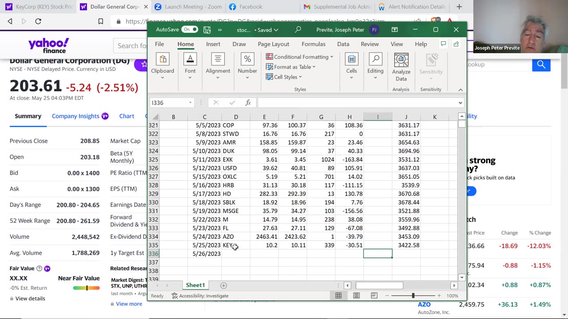Image resolution: width=568 pixels, height=319 pixels.
Task: Open Excel Comments icon
Action: pyautogui.click(x=443, y=44)
